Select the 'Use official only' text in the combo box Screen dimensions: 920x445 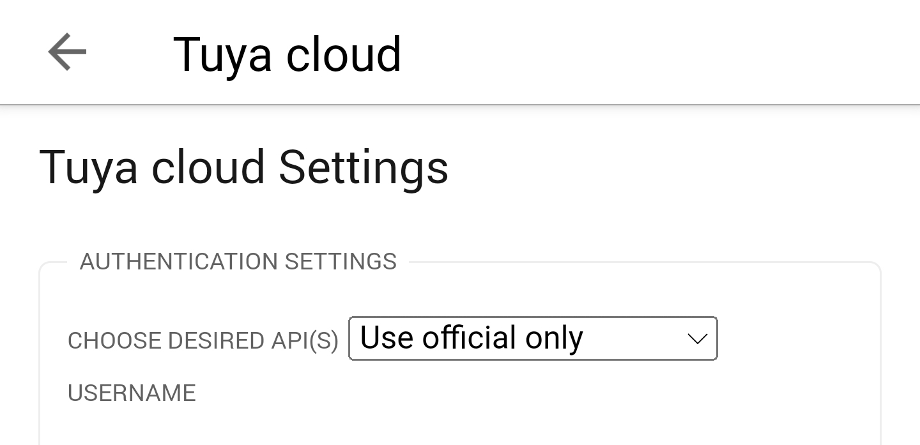471,338
